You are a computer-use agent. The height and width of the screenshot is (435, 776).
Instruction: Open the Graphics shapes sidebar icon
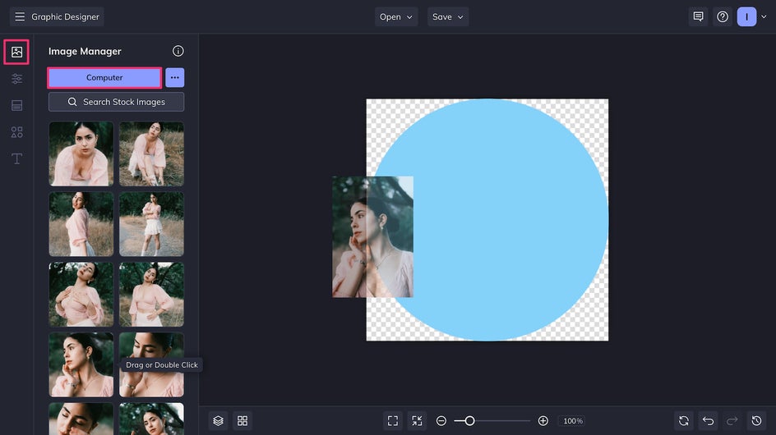click(16, 132)
